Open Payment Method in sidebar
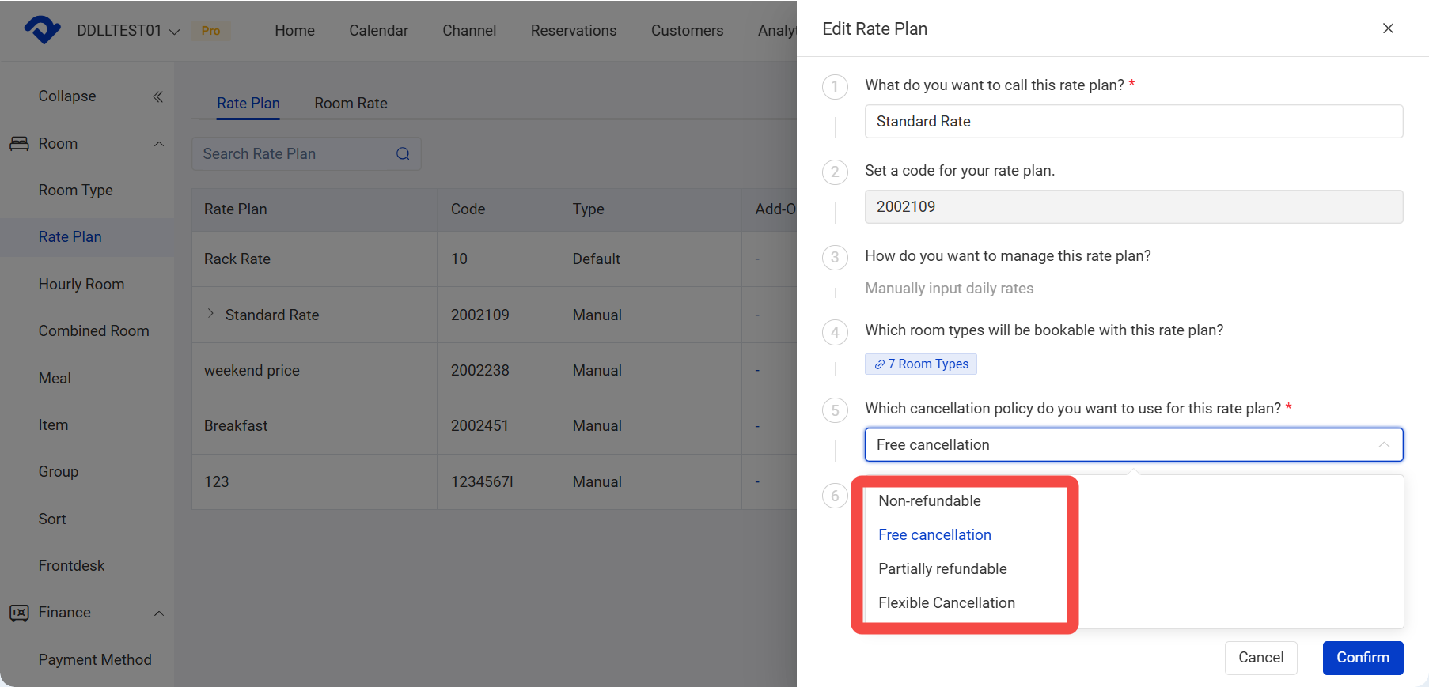This screenshot has width=1429, height=687. tap(95, 660)
